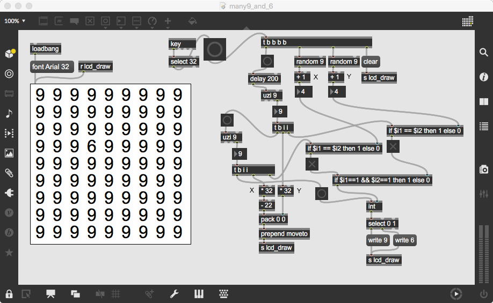Click the output level meter at right
The width and height of the screenshot is (493, 303).
tap(483, 254)
